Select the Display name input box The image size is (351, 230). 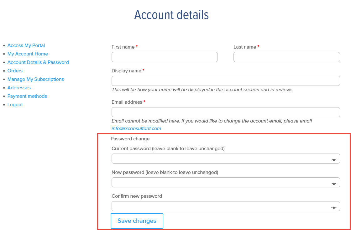[226, 81]
